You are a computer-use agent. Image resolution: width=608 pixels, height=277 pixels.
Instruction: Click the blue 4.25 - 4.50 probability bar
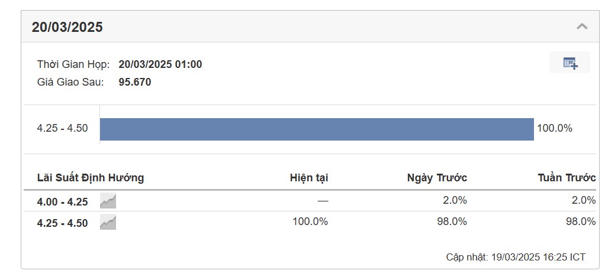tap(317, 129)
